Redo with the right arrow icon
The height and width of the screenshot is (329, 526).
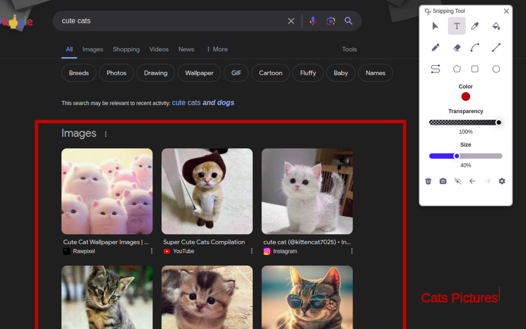[x=487, y=181]
